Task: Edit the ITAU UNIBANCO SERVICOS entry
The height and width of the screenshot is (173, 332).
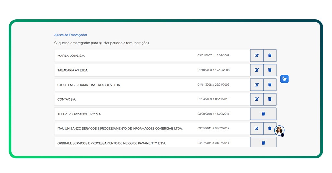Action: (x=256, y=128)
